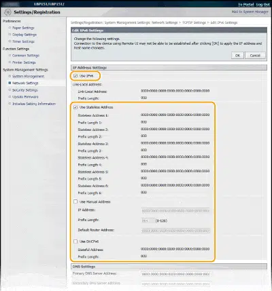Screen dimensions: 272x291
Task: Select Security Settings in sidebar
Action: pos(25,90)
